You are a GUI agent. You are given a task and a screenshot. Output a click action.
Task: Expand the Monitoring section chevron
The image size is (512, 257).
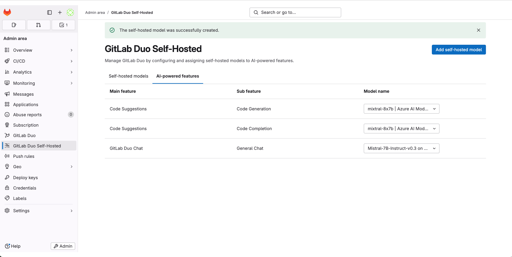tap(72, 83)
